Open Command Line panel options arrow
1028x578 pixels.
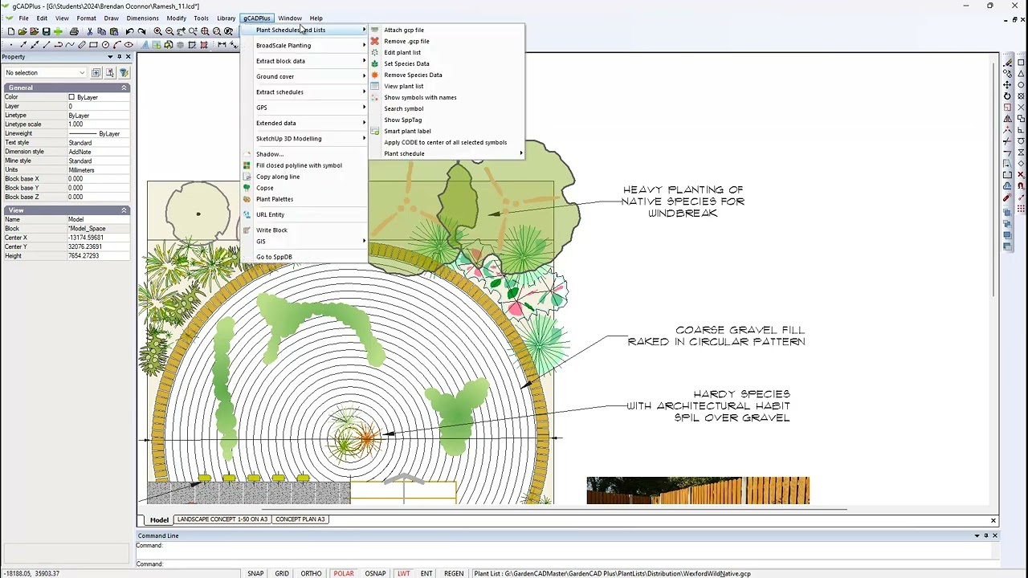(977, 535)
